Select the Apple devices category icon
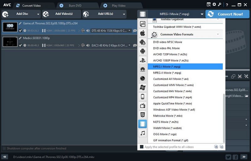The height and width of the screenshot is (161, 251). 142,33
